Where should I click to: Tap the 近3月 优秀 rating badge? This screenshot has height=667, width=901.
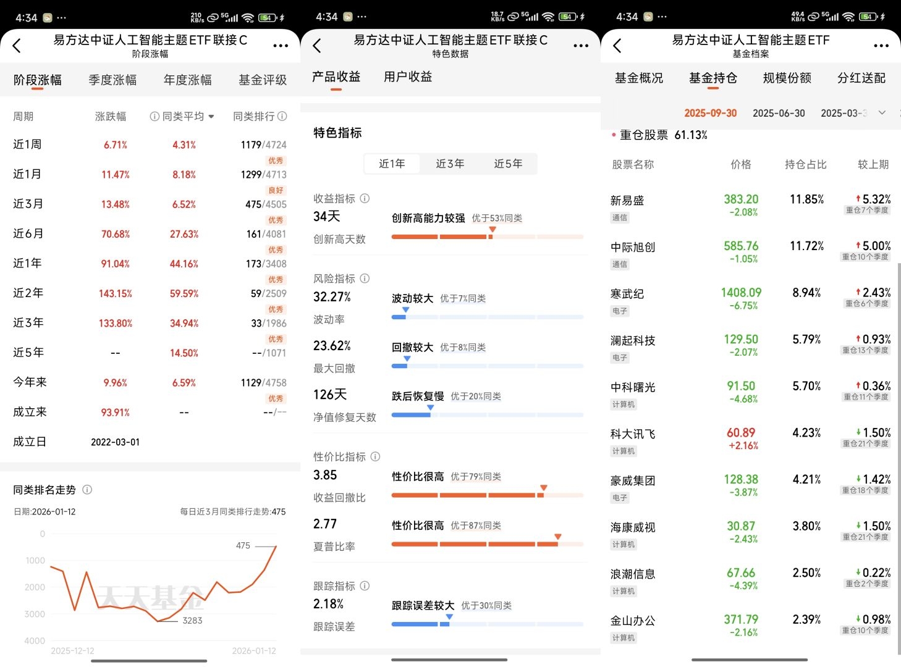click(x=276, y=220)
